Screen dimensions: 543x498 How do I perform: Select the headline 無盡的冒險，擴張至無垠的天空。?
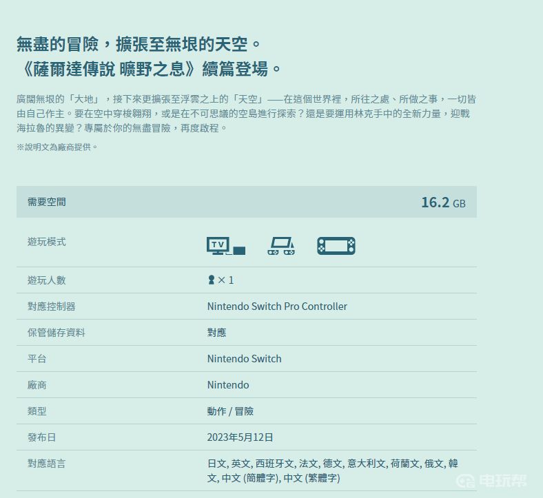click(x=139, y=44)
